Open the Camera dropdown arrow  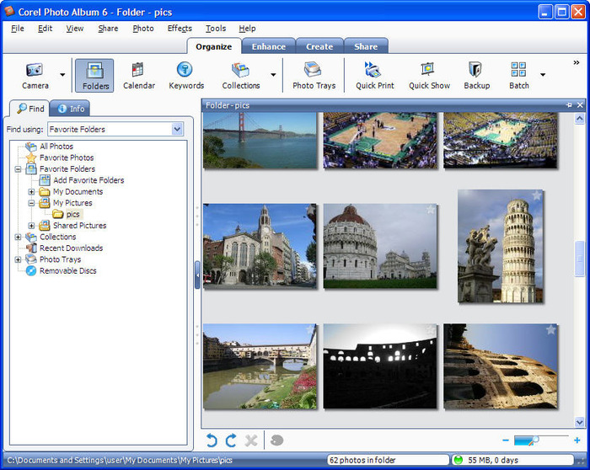pos(62,75)
